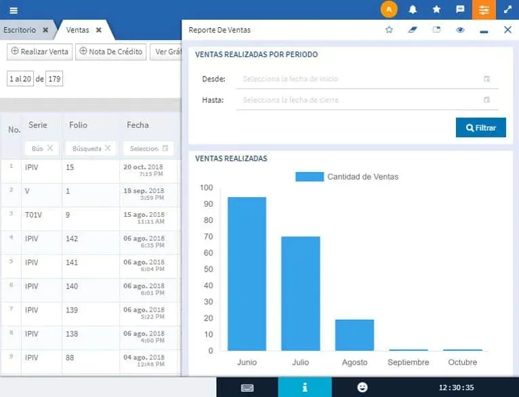Click the 12:30:35 clock
Viewport: 519px width, 397px height.
click(456, 388)
